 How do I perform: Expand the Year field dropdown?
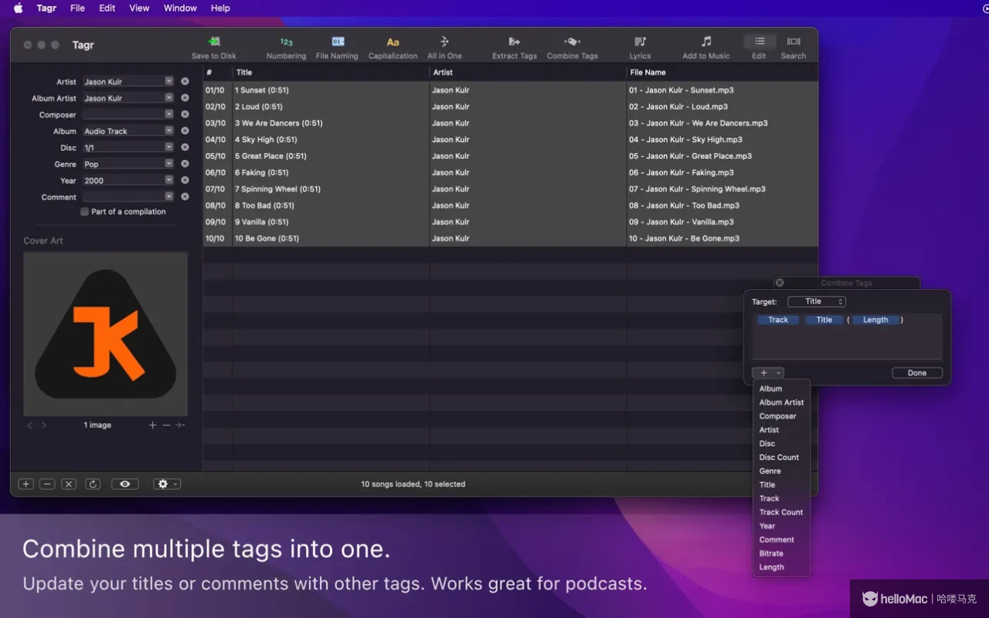168,180
